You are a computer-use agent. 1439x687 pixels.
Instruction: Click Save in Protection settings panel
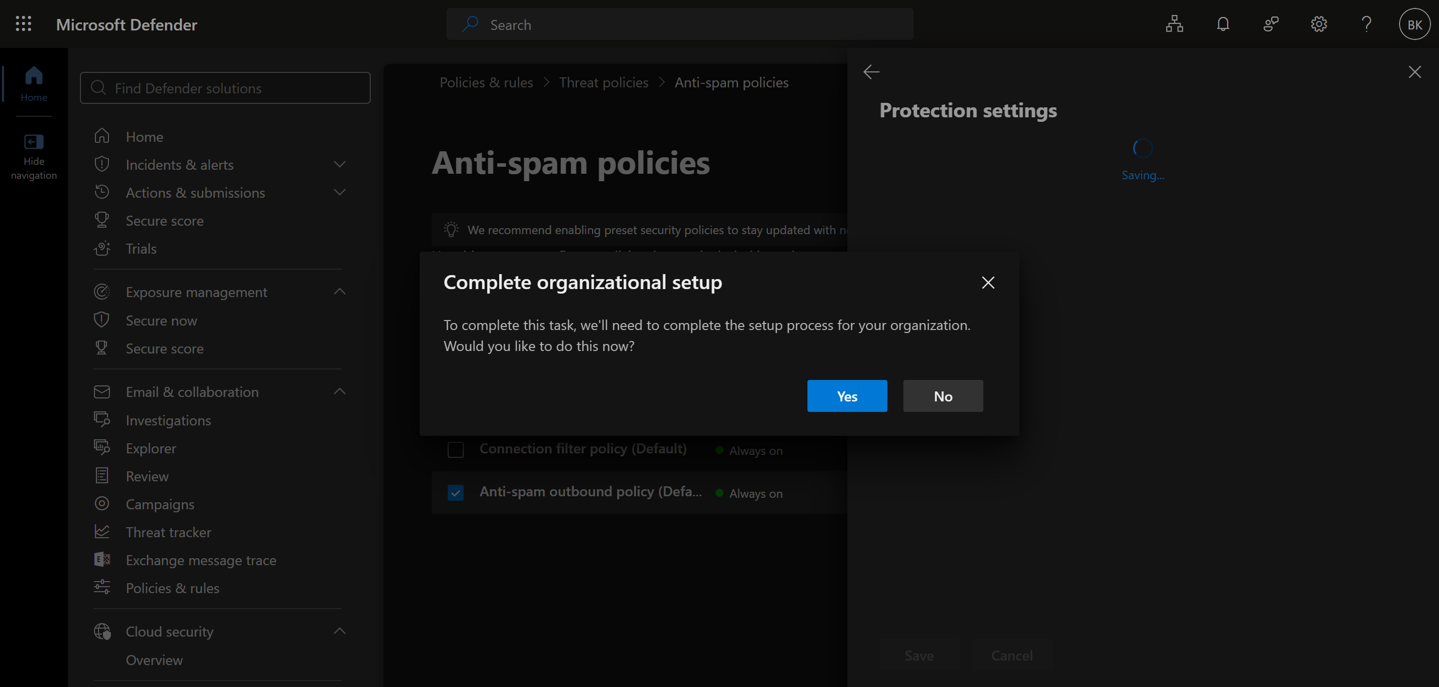919,655
